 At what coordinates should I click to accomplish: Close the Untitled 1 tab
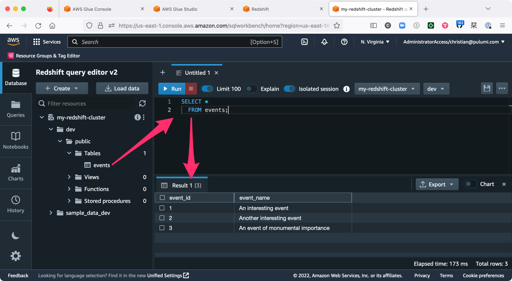click(x=216, y=73)
